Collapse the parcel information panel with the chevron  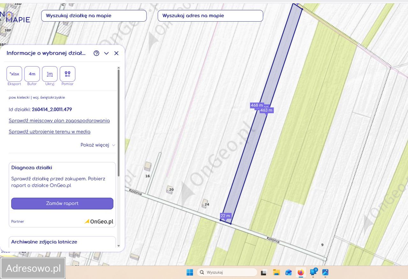click(106, 53)
